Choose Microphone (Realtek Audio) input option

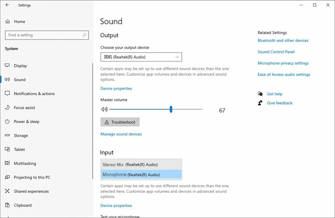(141, 175)
